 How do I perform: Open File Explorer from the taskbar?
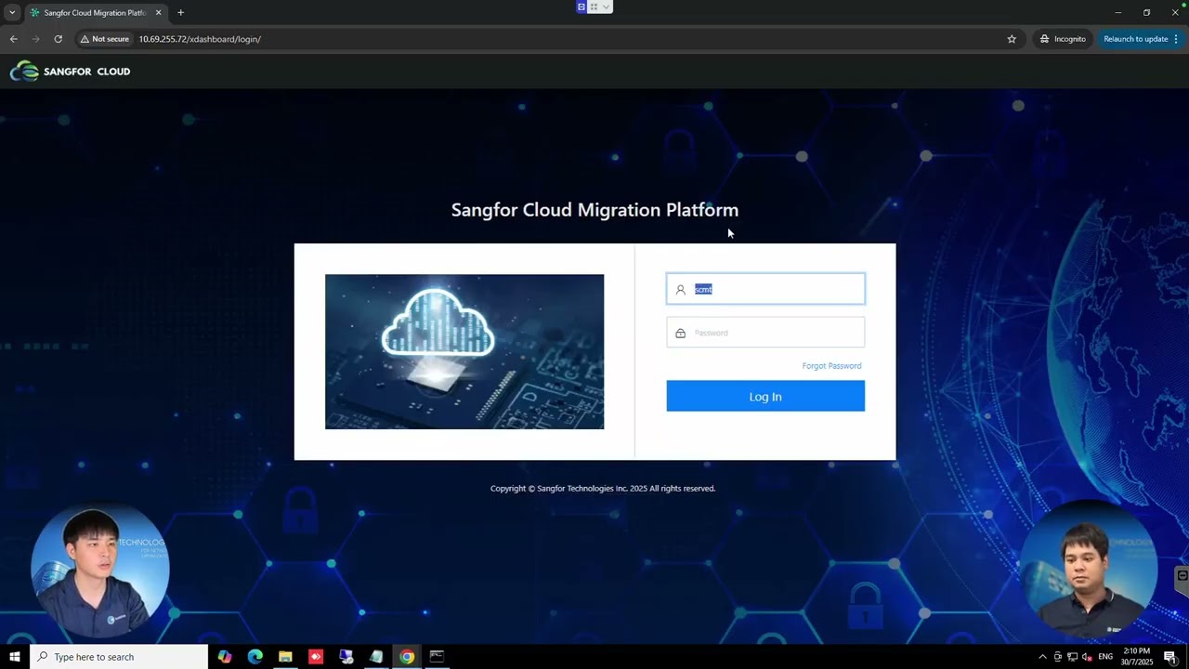[285, 657]
